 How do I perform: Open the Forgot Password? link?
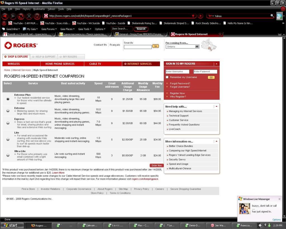point(180,83)
